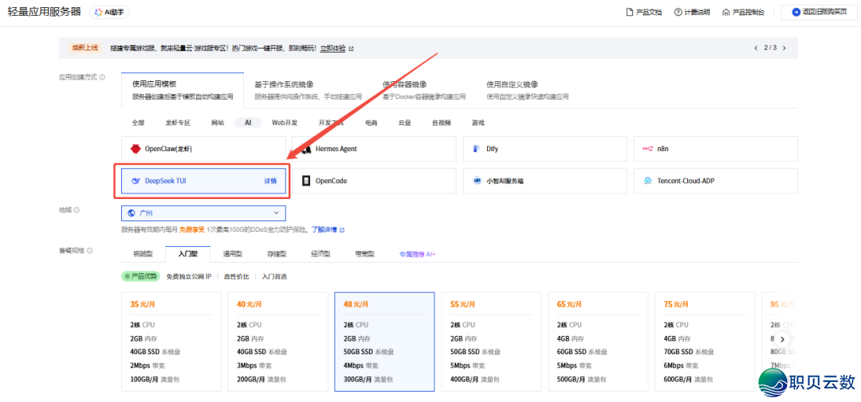Click the n8n logo icon
Screen dimensions: 861x402
647,149
